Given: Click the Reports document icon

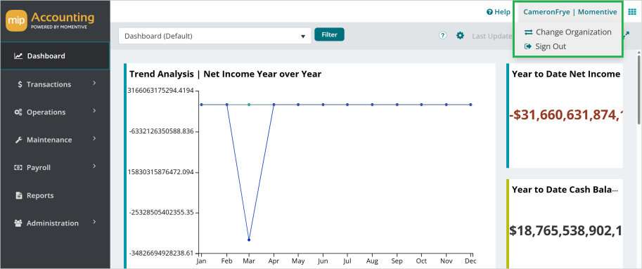Looking at the screenshot, I should click(18, 195).
